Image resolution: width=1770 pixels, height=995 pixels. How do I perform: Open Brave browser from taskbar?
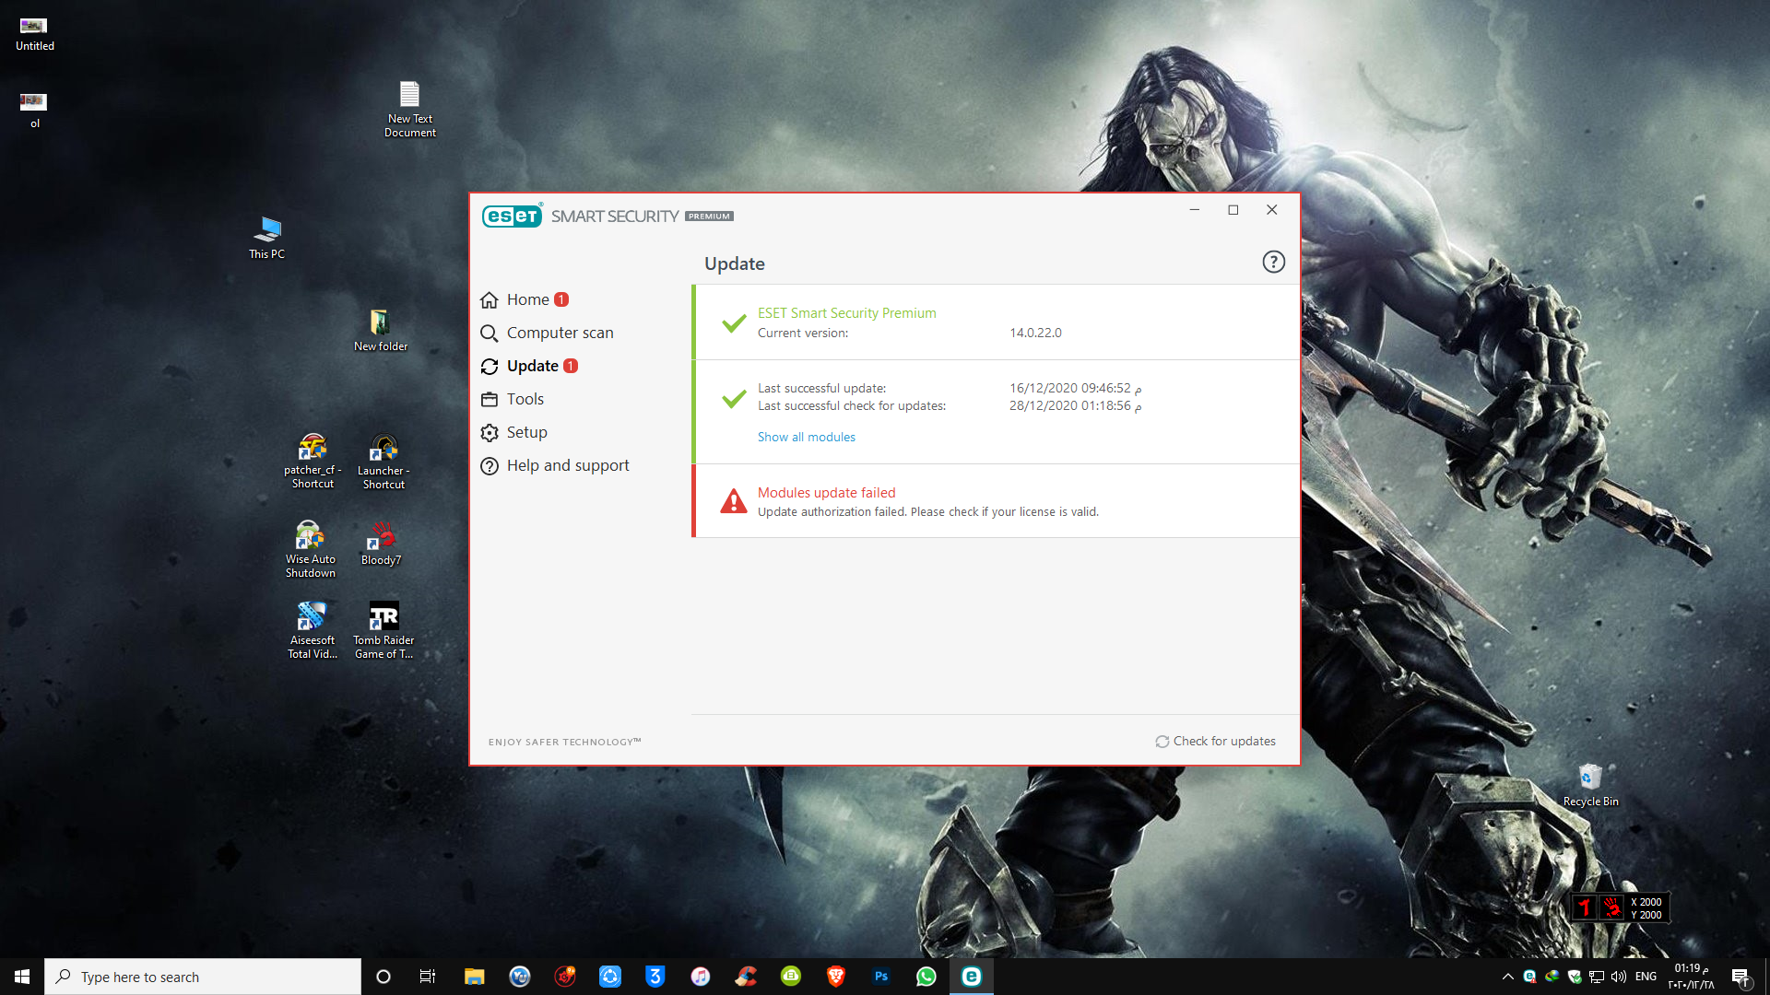836,977
